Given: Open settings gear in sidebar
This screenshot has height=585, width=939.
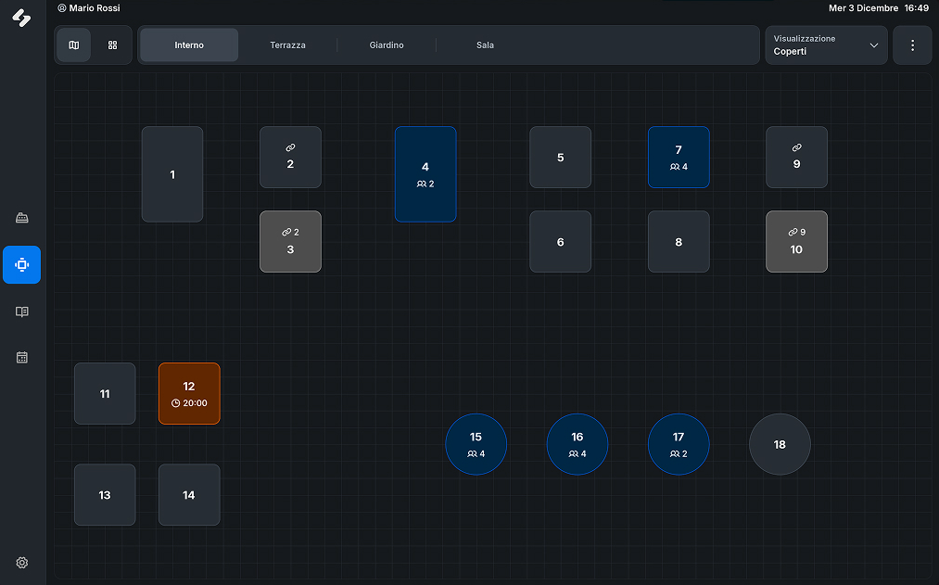Looking at the screenshot, I should coord(22,563).
